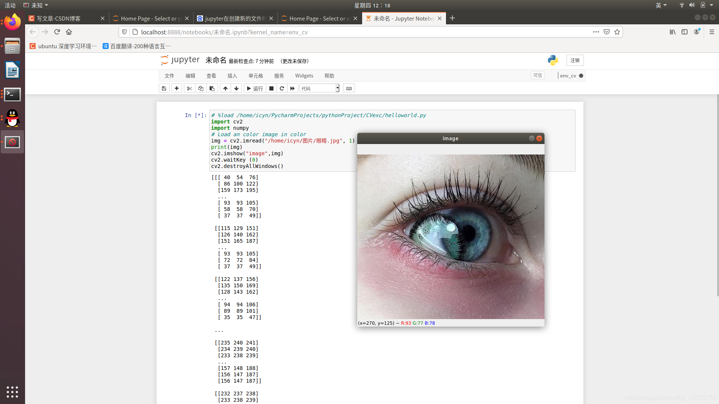Image resolution: width=719 pixels, height=404 pixels.
Task: Open the input language dropdown in top bar
Action: [661, 5]
